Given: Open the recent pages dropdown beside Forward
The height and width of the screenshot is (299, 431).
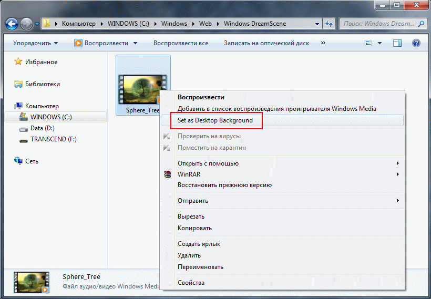Looking at the screenshot, I should [x=37, y=24].
